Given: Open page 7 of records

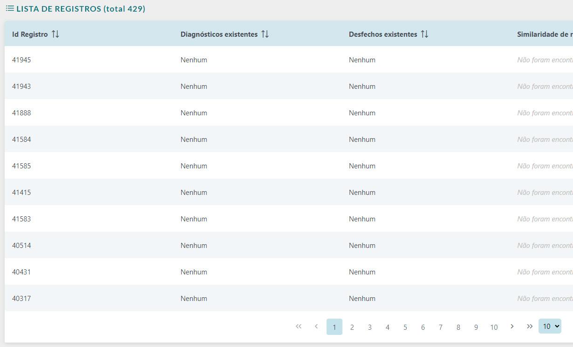Looking at the screenshot, I should (x=441, y=327).
